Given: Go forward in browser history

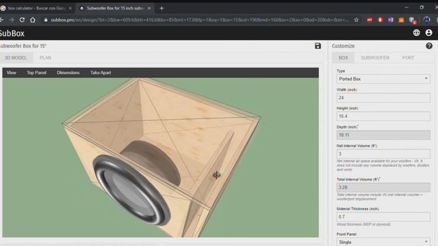Looking at the screenshot, I should coord(11,20).
